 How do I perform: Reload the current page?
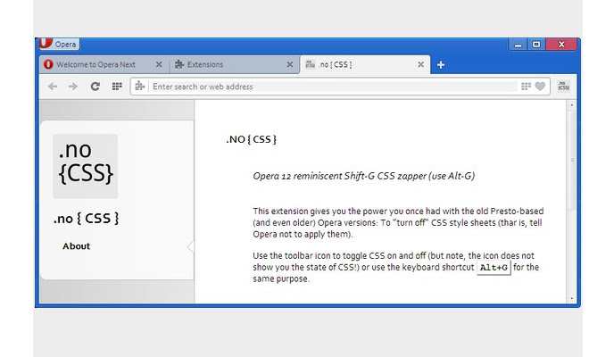[95, 87]
